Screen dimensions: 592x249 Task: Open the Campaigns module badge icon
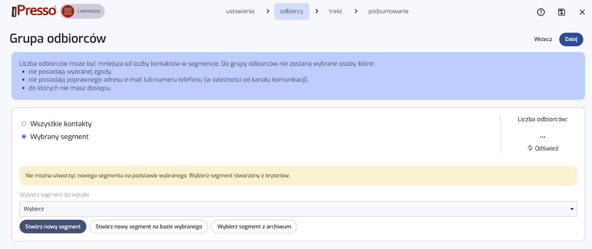point(68,11)
